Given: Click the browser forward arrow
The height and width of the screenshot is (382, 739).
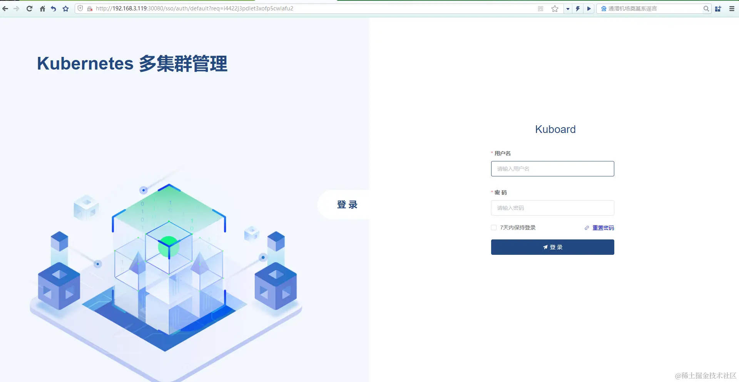Looking at the screenshot, I should coord(17,8).
